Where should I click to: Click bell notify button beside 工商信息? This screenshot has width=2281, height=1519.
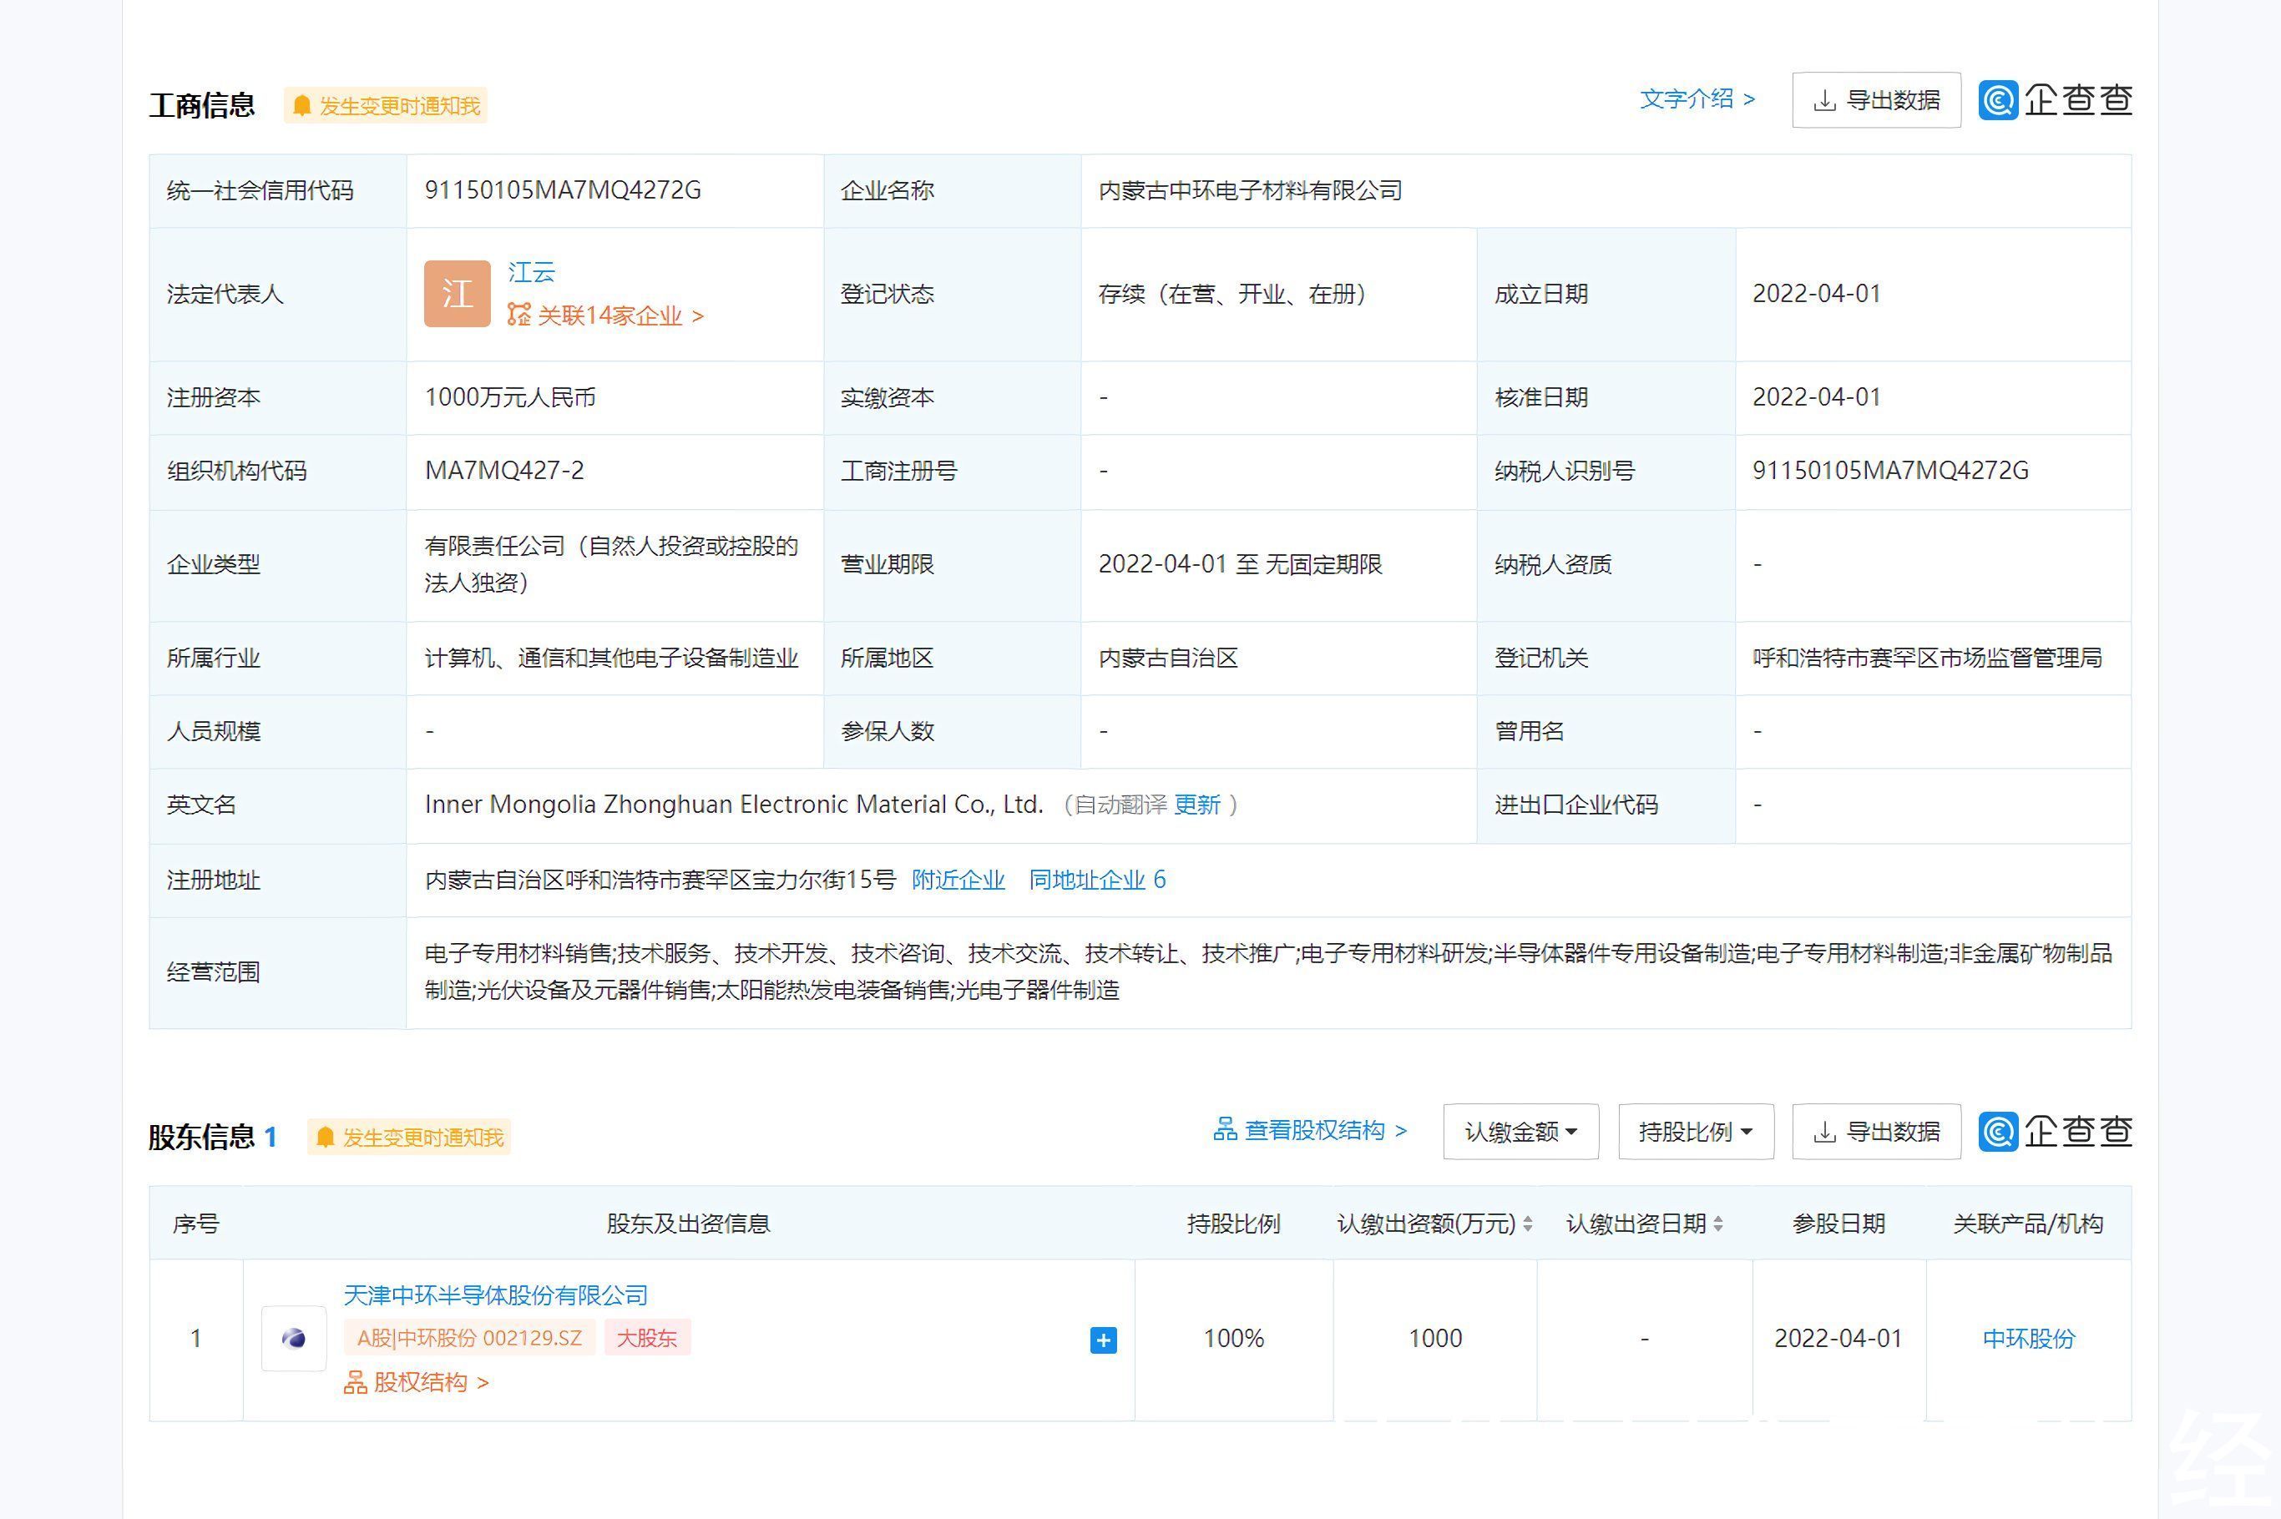[386, 106]
